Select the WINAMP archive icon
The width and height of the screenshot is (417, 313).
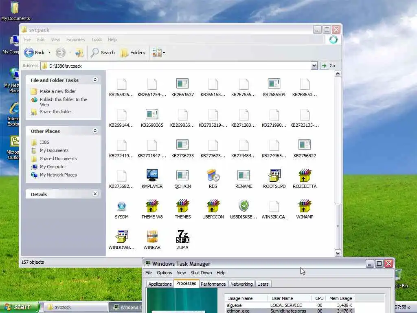point(305,206)
